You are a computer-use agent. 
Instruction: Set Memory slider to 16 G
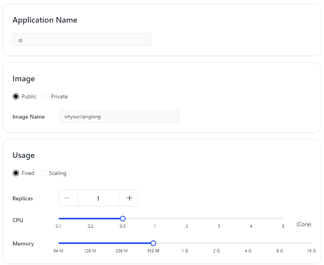[x=311, y=243]
